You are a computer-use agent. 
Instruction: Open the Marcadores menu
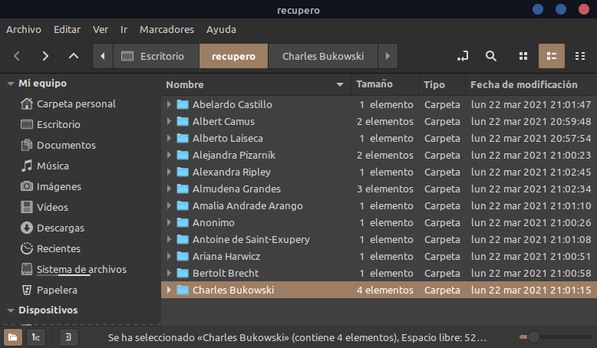pos(167,30)
